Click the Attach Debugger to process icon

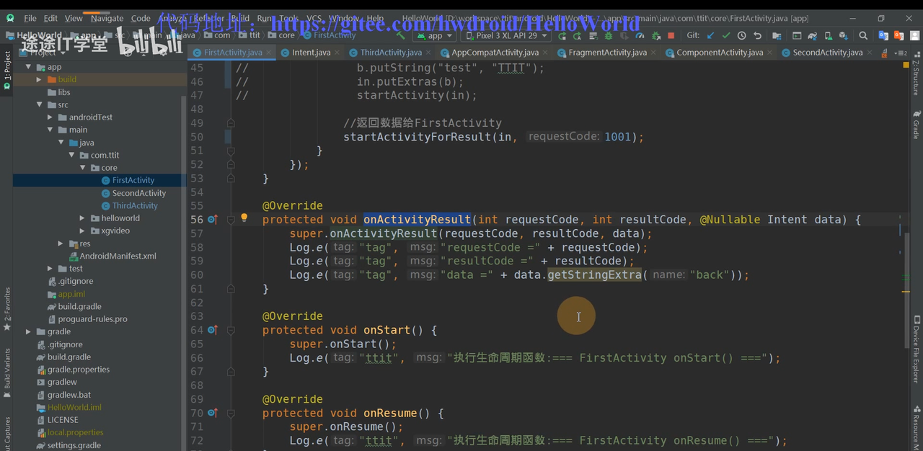click(x=656, y=35)
